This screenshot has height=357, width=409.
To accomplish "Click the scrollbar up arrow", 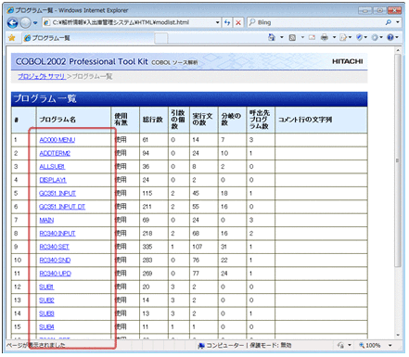I will [398, 50].
